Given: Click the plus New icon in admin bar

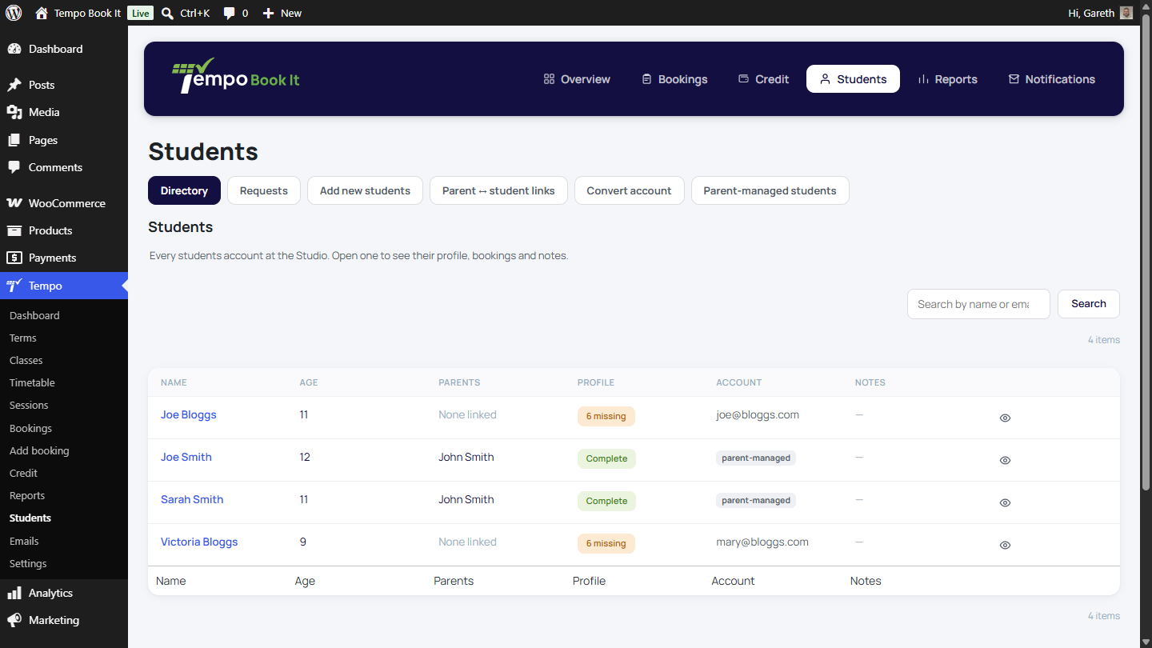Looking at the screenshot, I should coord(269,13).
